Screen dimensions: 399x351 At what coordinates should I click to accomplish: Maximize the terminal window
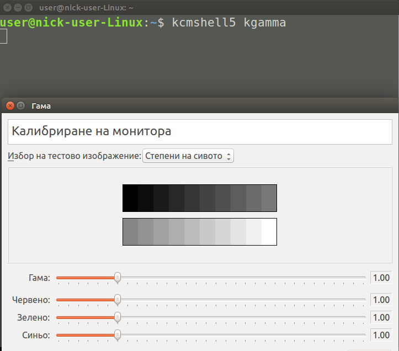tap(28, 8)
